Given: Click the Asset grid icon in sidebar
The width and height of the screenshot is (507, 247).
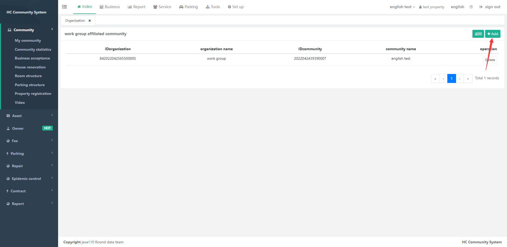Looking at the screenshot, I should (8, 116).
